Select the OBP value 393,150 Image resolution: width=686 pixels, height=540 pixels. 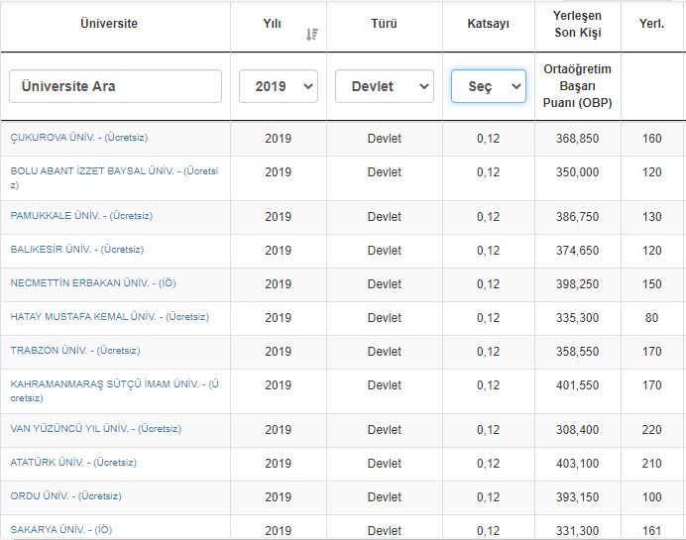point(578,497)
